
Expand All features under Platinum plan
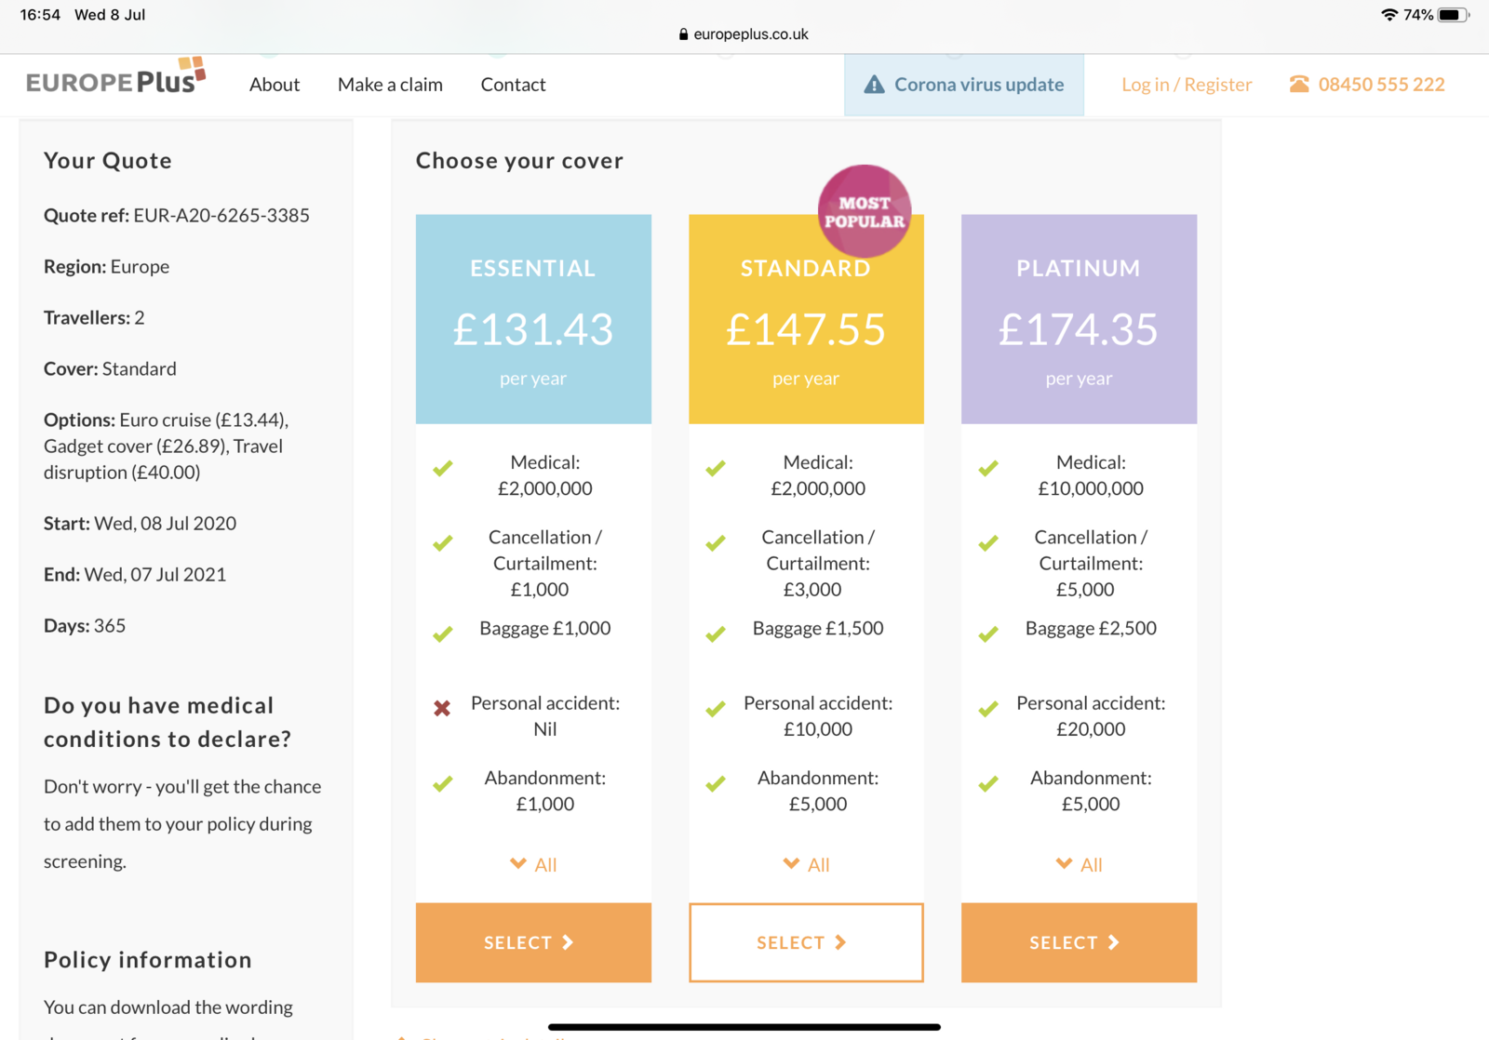[1080, 864]
